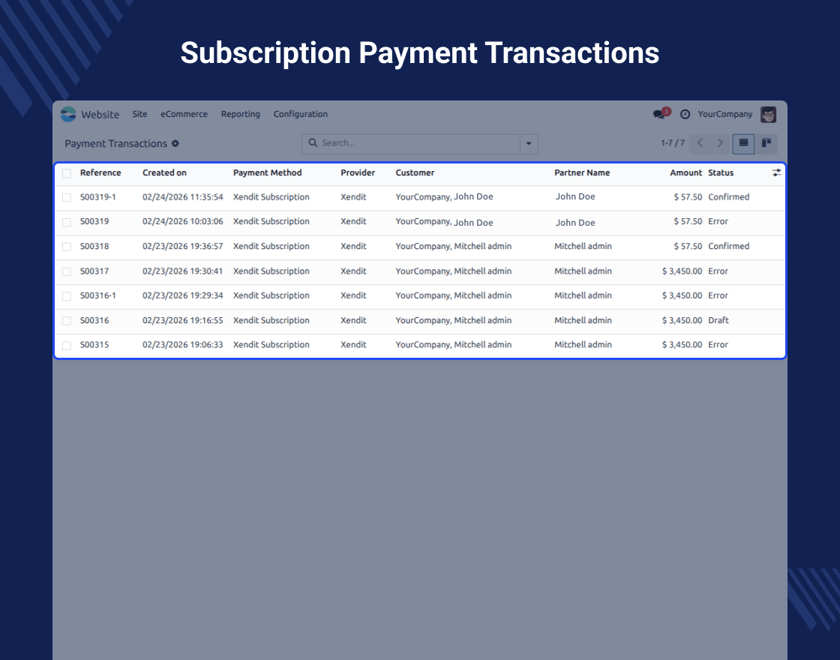Click John Doe partner name in S00319 row
The height and width of the screenshot is (660, 840).
point(574,222)
